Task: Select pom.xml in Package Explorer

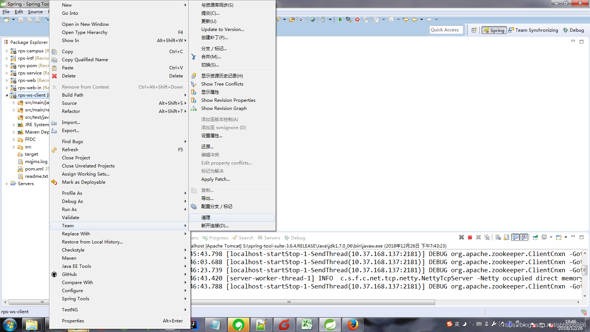Action: tap(34, 169)
